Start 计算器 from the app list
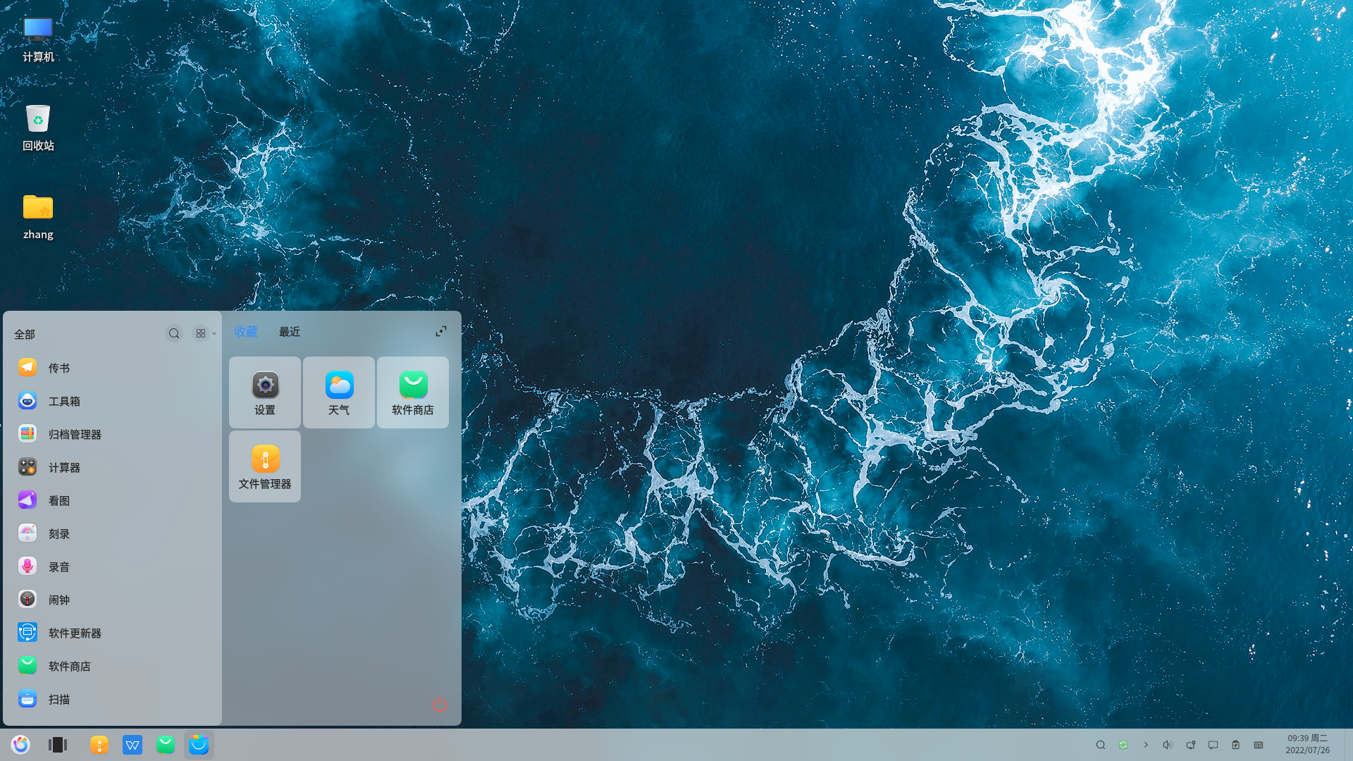Viewport: 1353px width, 761px height. pos(65,467)
